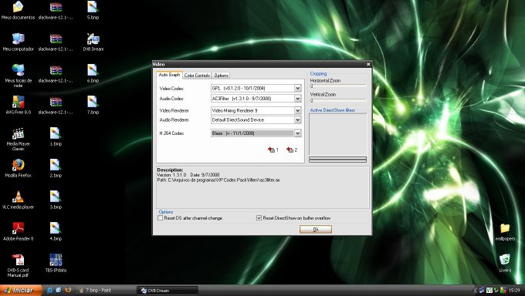Launch Firefox from the quick launch bar

68,290
